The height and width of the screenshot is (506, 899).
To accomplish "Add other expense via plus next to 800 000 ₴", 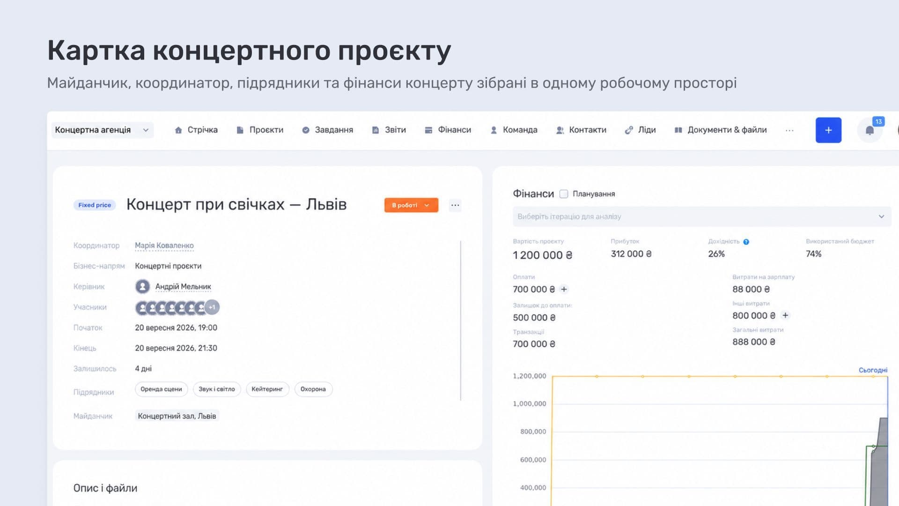I will [785, 315].
